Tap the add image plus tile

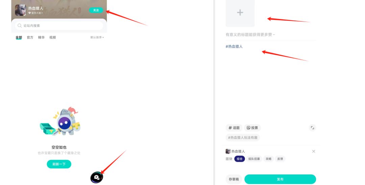coord(240,13)
